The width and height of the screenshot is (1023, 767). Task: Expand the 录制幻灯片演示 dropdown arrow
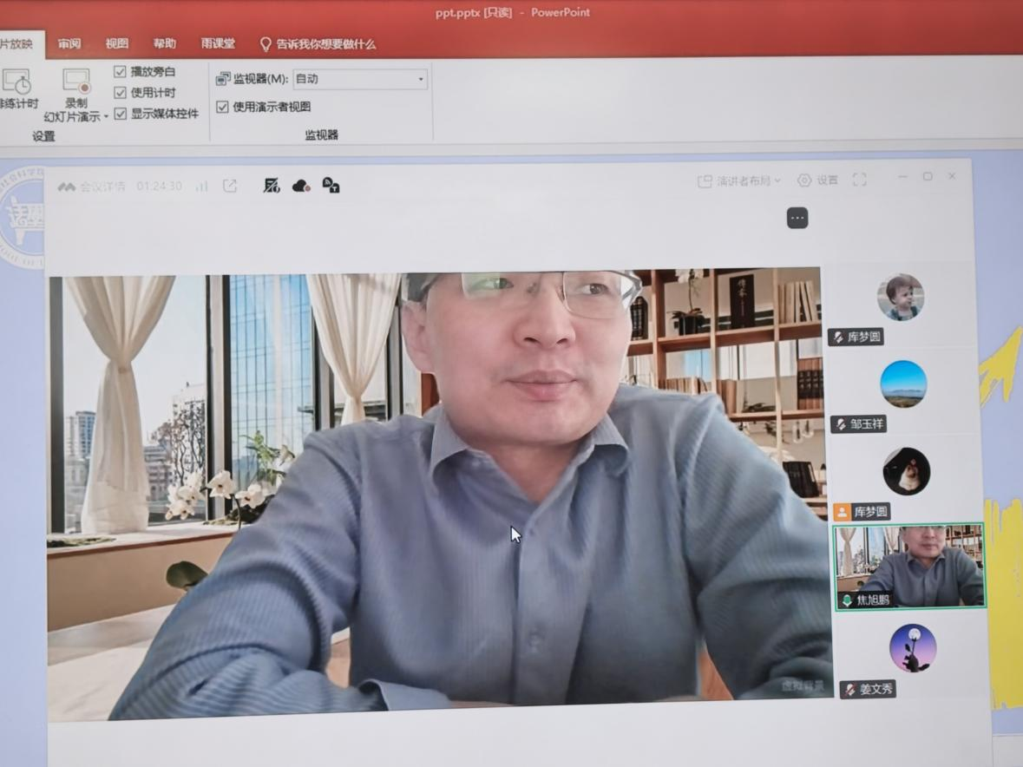106,116
